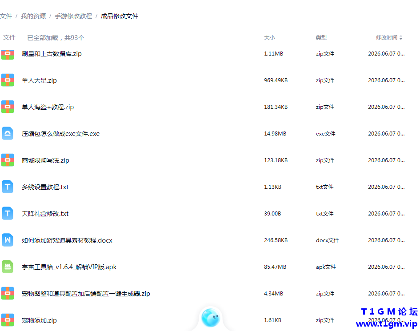Click the 1.11MB size value
The width and height of the screenshot is (420, 331).
point(273,54)
